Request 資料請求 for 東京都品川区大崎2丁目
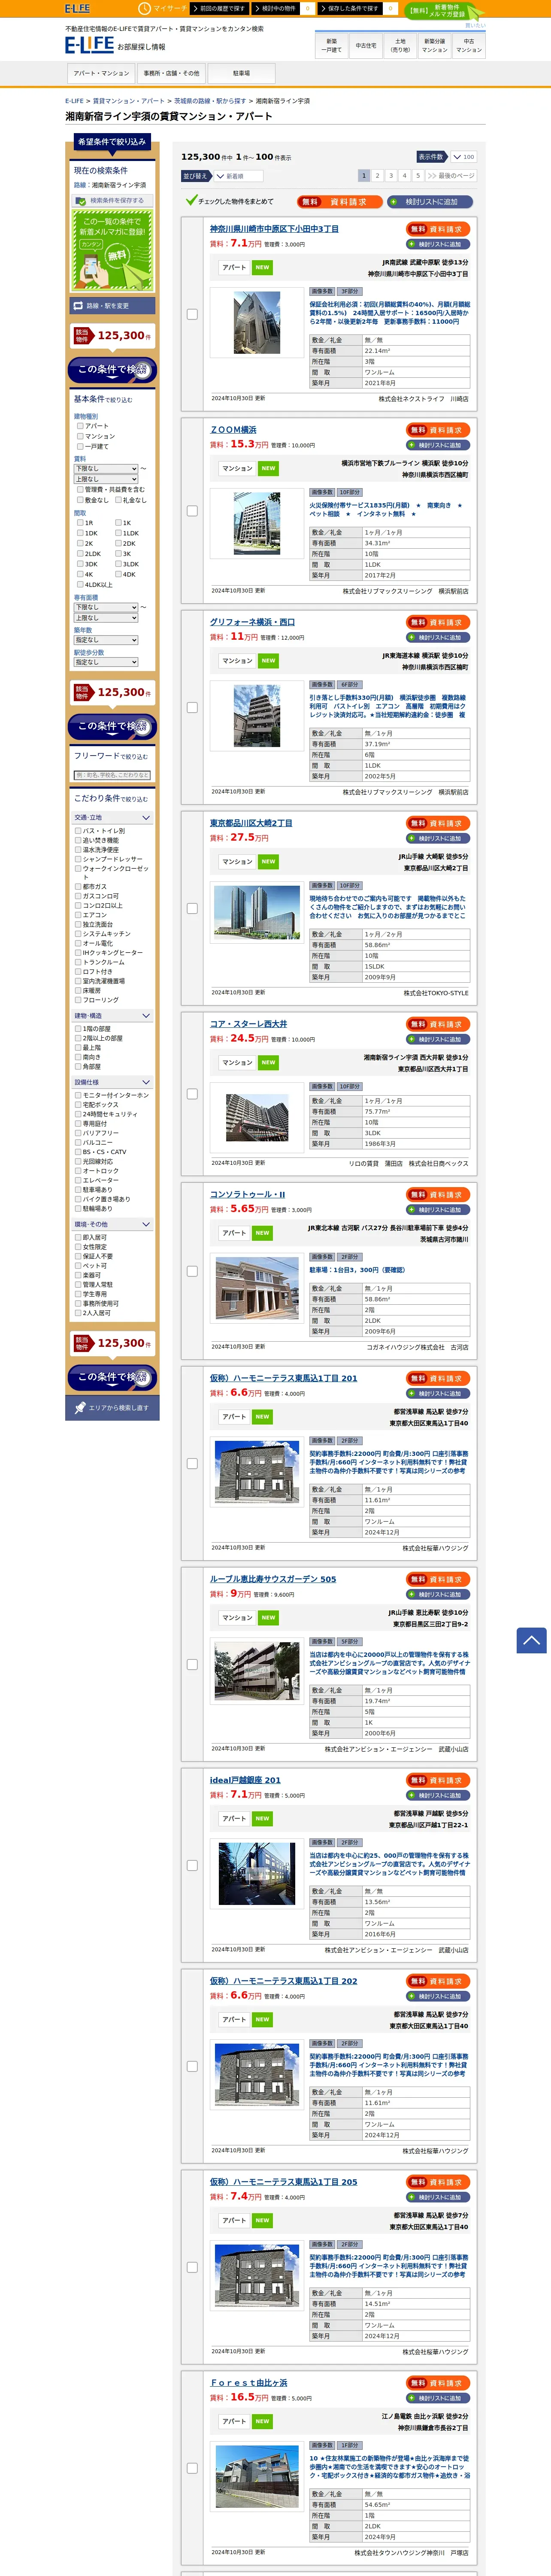The image size is (551, 2576). pos(438,823)
